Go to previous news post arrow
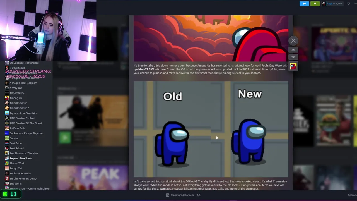 click(293, 50)
